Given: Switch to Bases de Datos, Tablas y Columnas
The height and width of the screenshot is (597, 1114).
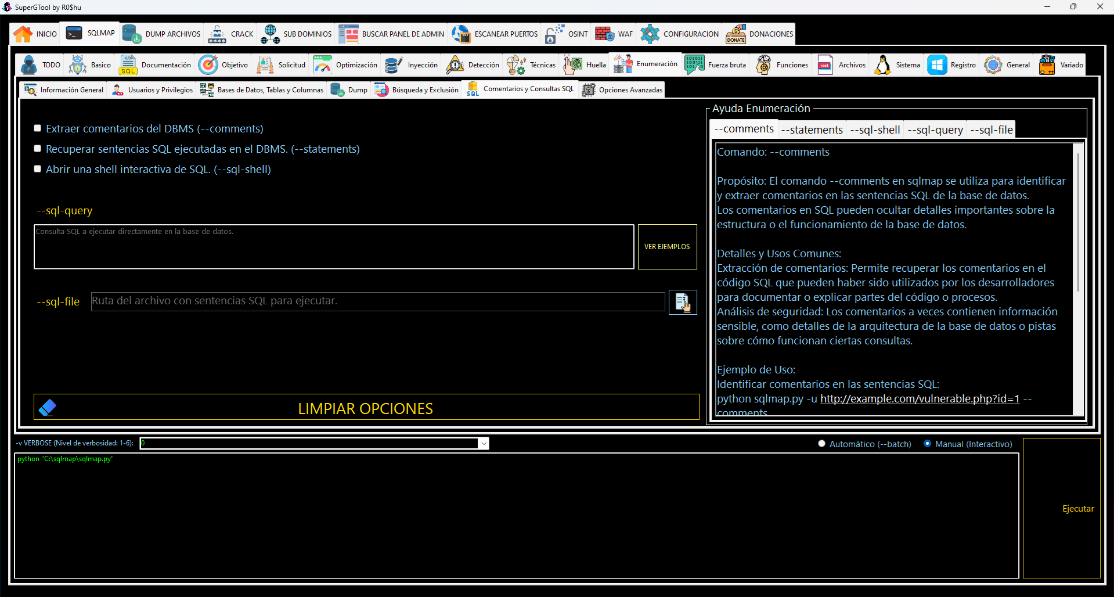Looking at the screenshot, I should (262, 90).
